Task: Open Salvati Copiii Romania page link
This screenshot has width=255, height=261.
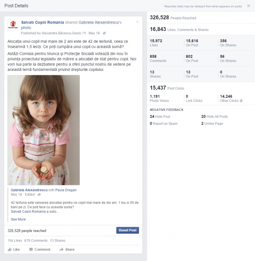Action: pyautogui.click(x=42, y=22)
